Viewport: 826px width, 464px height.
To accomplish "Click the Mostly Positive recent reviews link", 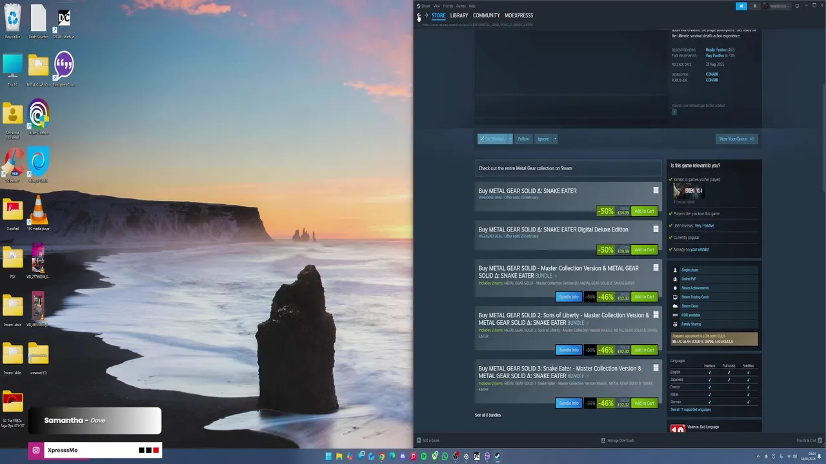I will 716,50.
